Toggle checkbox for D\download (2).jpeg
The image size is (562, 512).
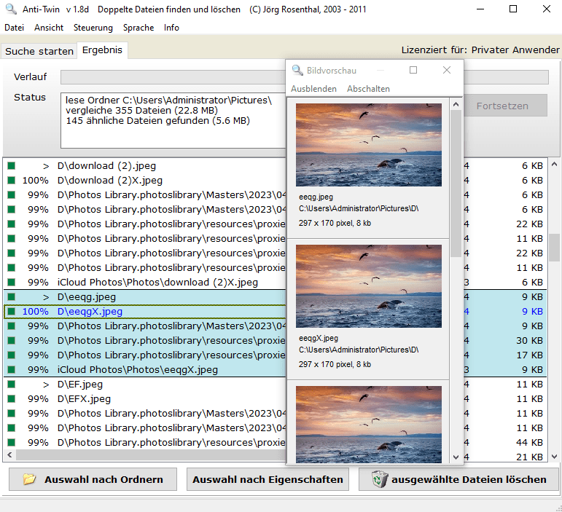click(x=12, y=166)
